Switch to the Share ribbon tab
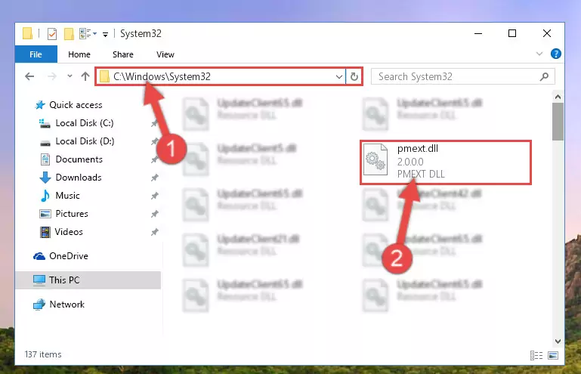The height and width of the screenshot is (374, 581). [x=123, y=54]
